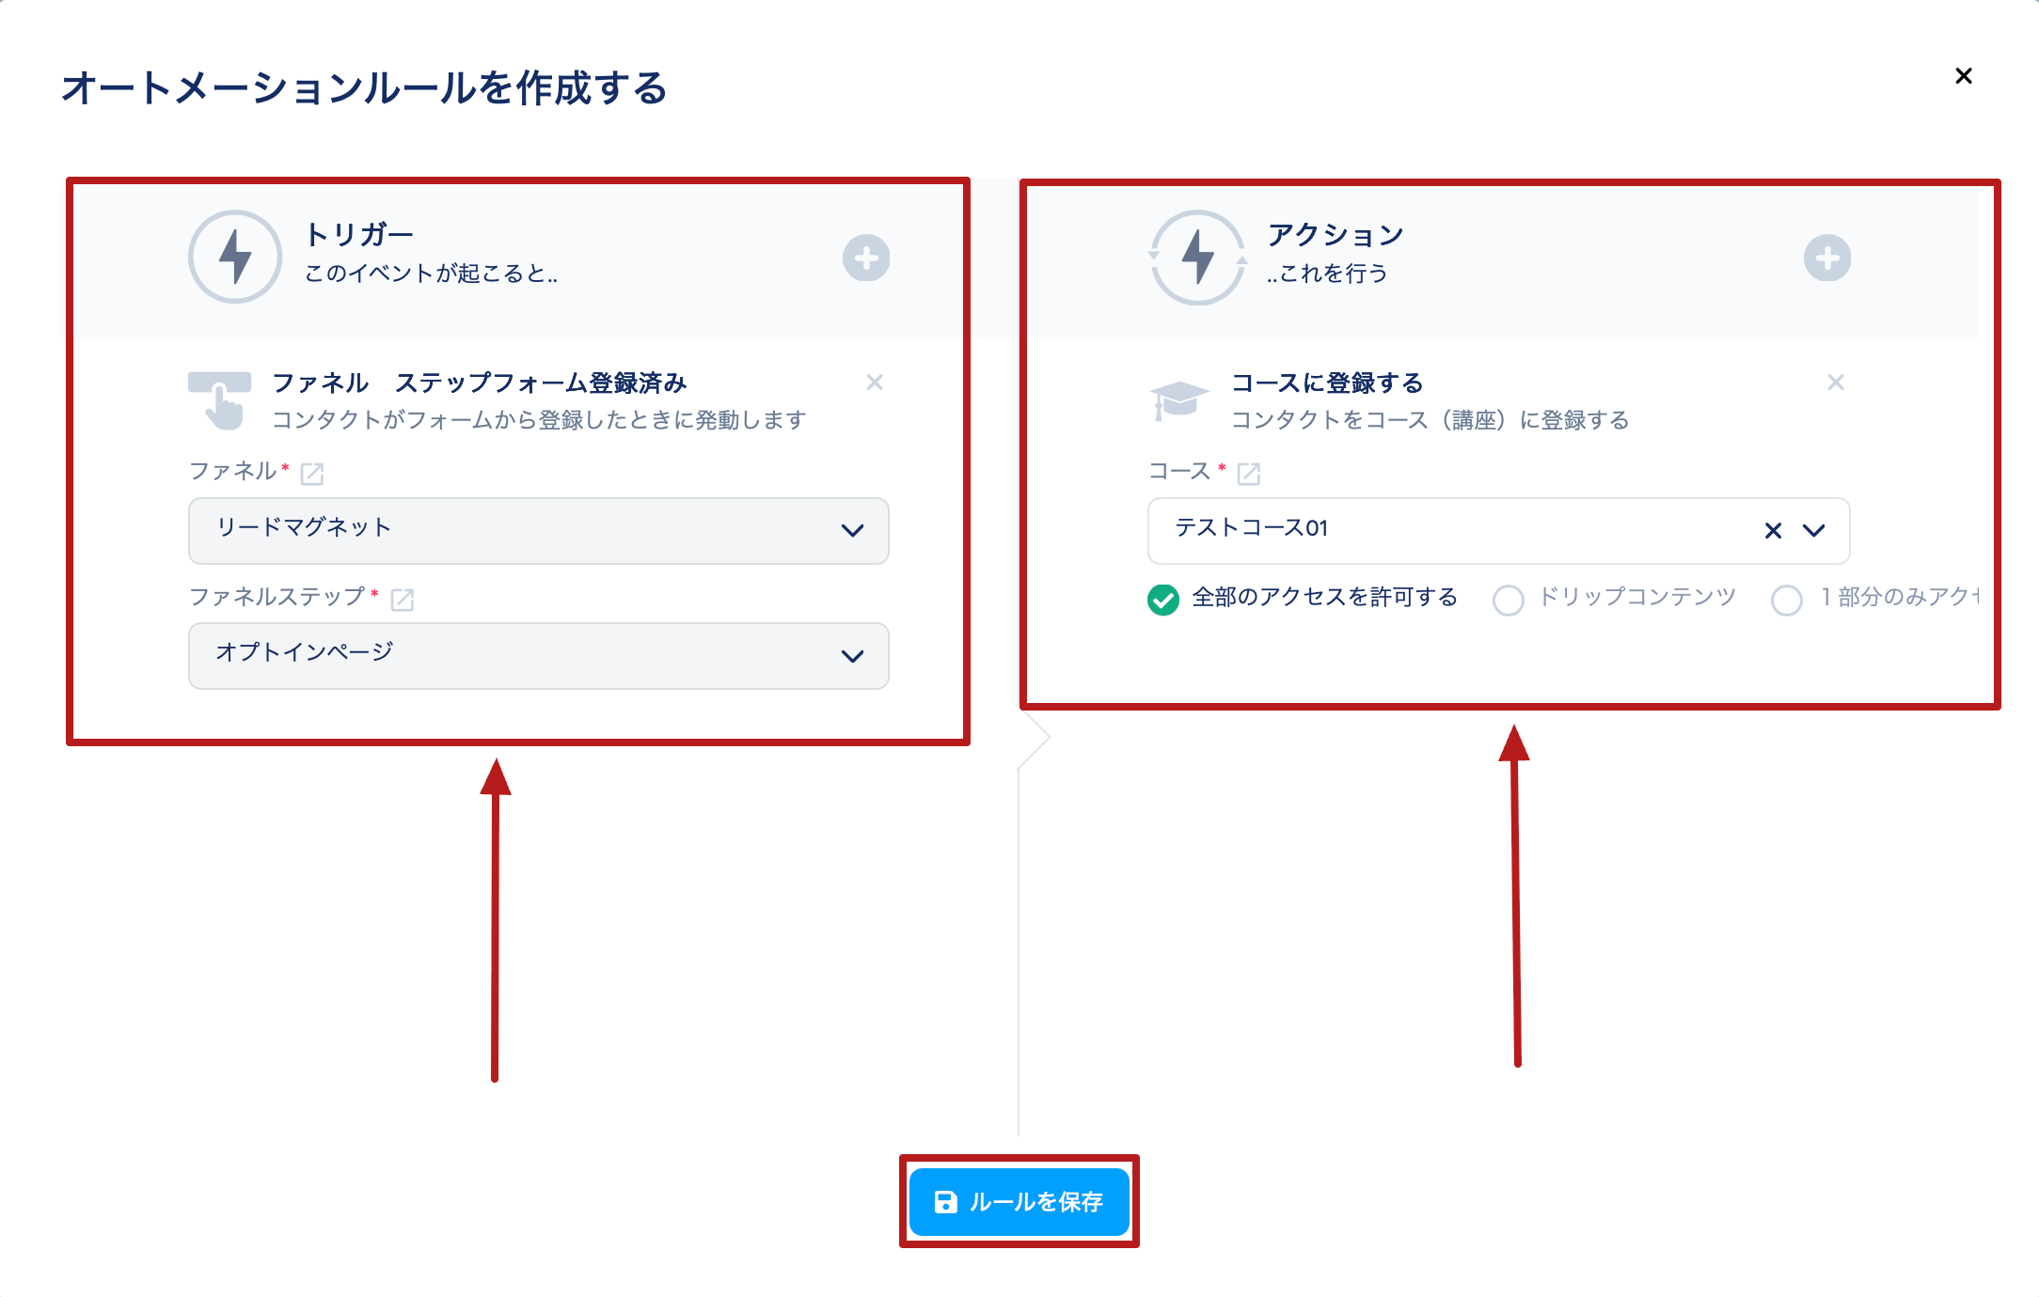The image size is (2039, 1297).
Task: Click the action lightning bolt icon
Action: point(1197,257)
